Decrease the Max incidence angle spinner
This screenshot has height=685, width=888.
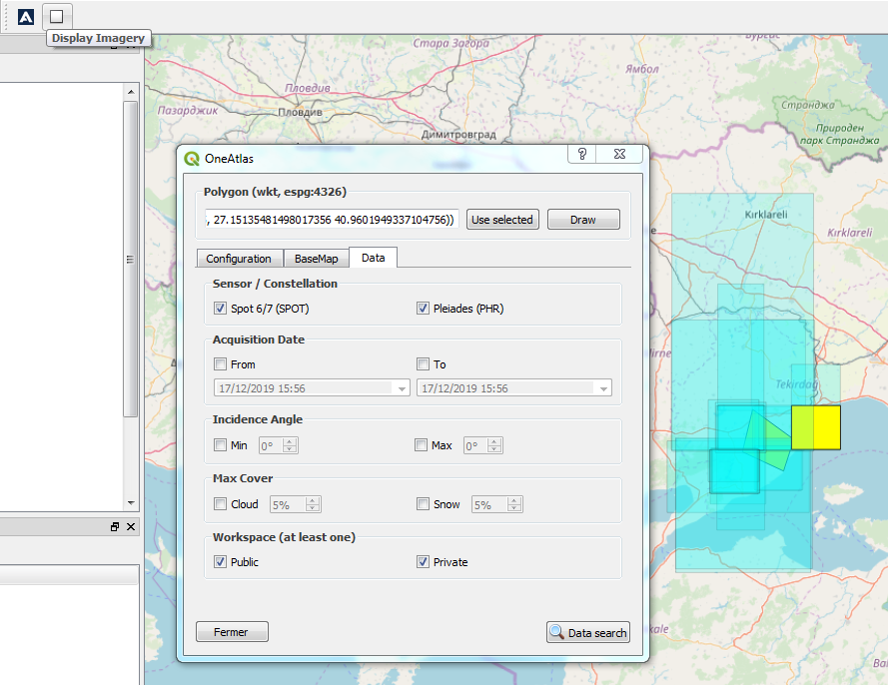click(x=494, y=449)
